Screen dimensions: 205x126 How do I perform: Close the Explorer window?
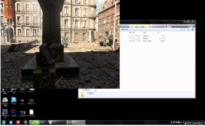click(193, 21)
